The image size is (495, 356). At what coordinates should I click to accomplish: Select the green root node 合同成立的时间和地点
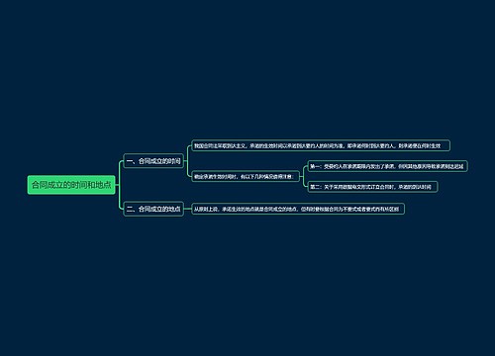click(71, 185)
